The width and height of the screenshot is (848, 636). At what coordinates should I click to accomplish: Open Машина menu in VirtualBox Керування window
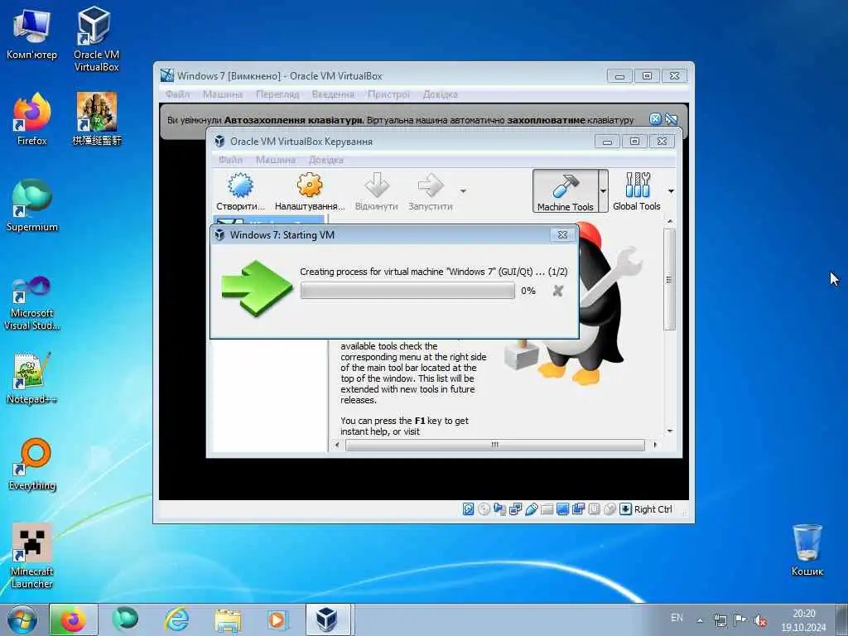tap(275, 160)
